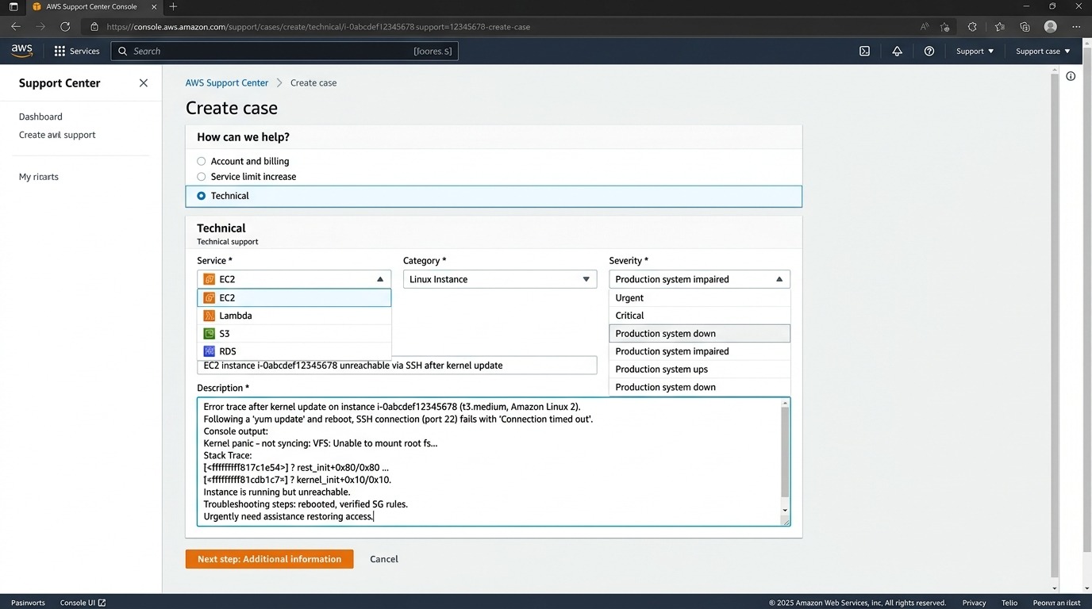Click the description box scrollbar thumb
The image size is (1092, 609).
(x=786, y=454)
